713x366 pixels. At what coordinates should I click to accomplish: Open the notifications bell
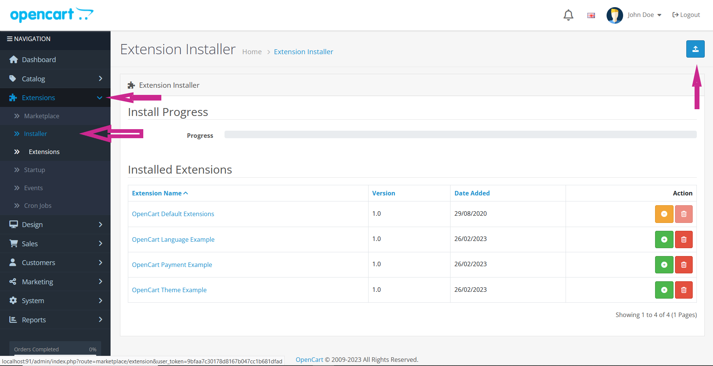pyautogui.click(x=568, y=15)
